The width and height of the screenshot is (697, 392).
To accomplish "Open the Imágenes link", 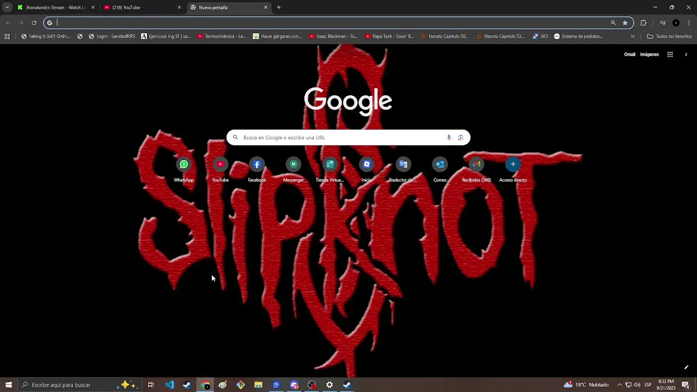I will [649, 54].
